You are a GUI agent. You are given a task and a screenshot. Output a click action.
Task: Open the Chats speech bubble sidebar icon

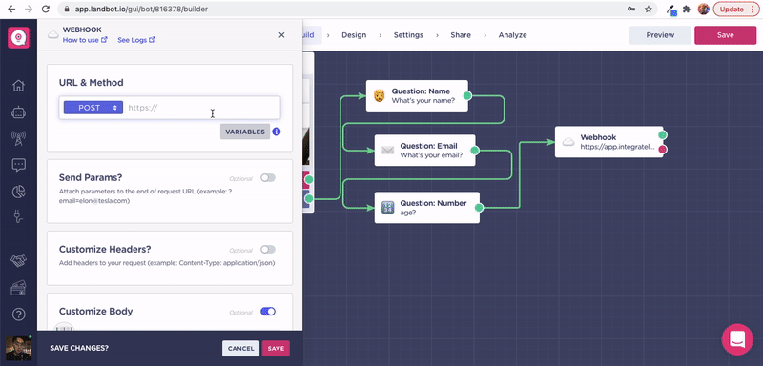click(18, 165)
